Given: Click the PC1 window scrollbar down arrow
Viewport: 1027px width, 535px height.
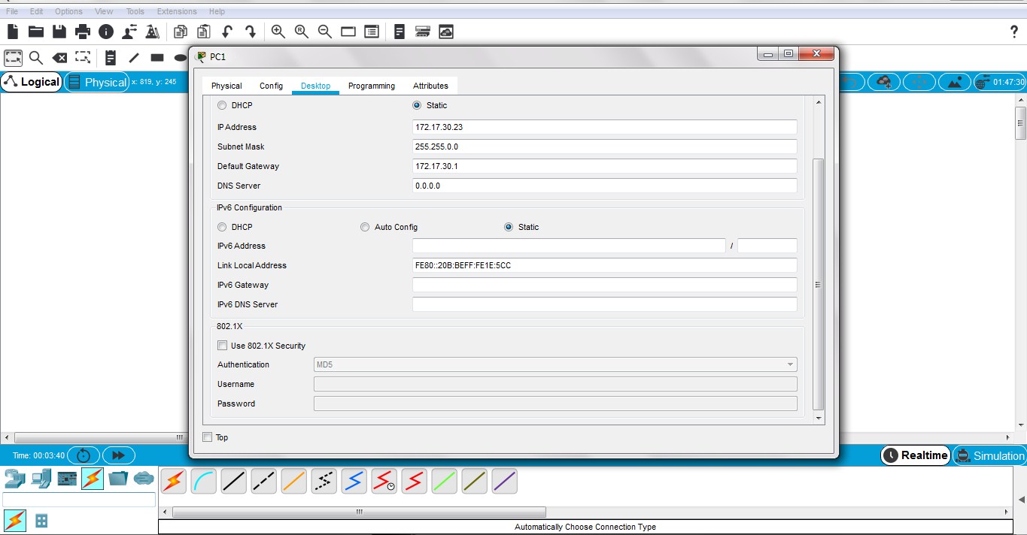Looking at the screenshot, I should [x=819, y=417].
